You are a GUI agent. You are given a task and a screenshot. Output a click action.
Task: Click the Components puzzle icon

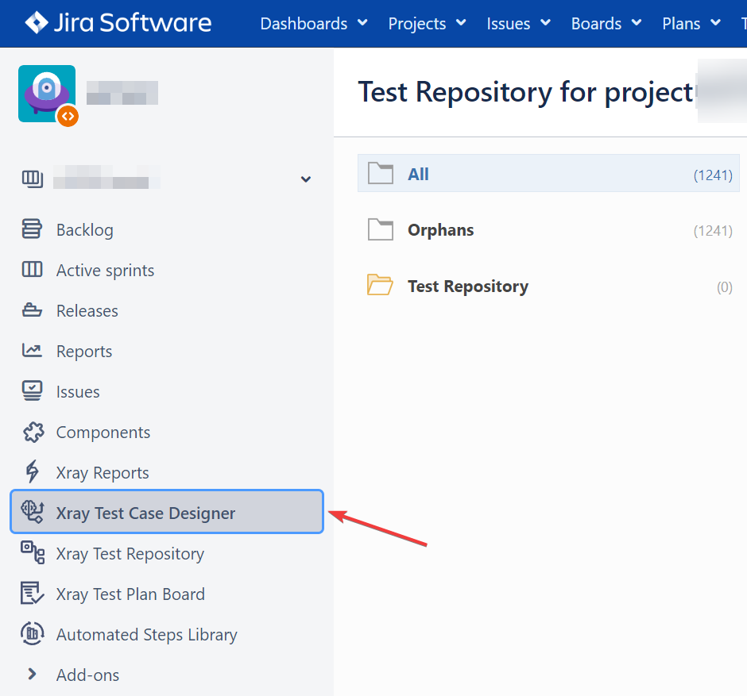coord(33,432)
